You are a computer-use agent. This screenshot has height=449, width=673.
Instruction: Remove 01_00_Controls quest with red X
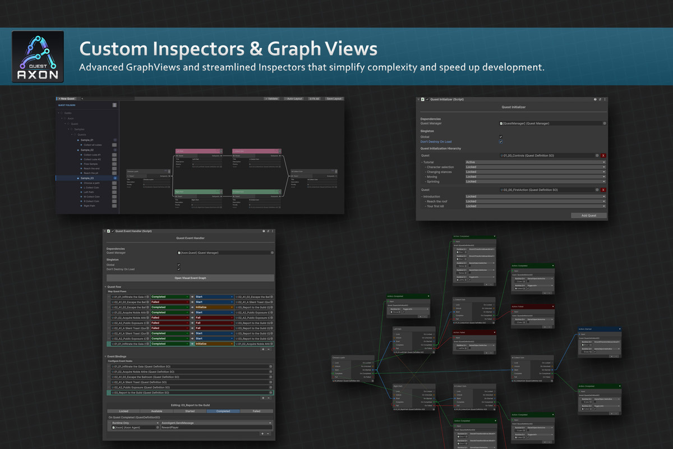pos(603,155)
